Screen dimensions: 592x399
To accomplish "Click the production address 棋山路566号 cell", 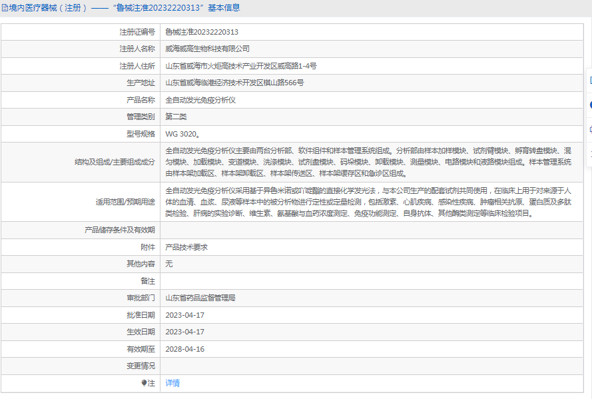I will click(372, 83).
